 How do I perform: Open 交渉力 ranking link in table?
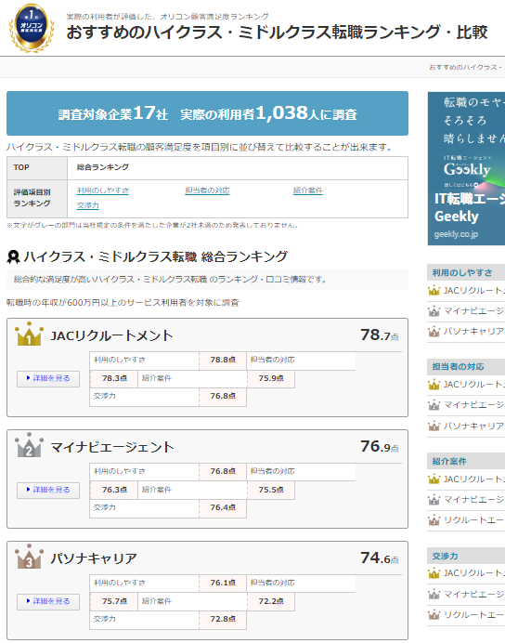87,205
